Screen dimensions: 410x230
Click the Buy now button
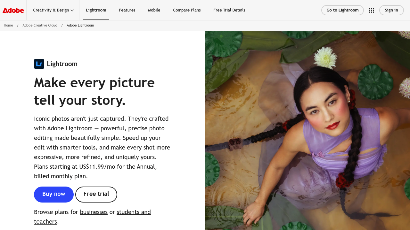54,195
